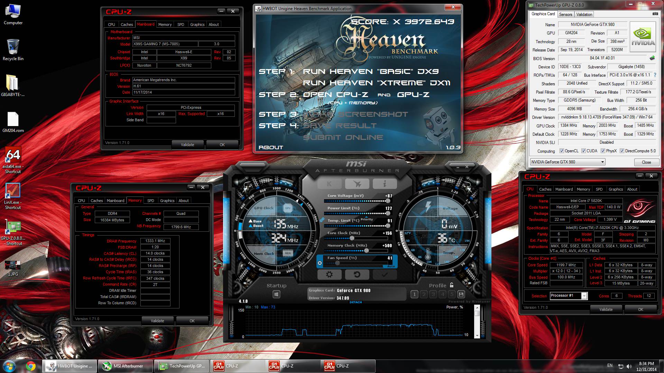Open the Processor #1 selection dropdown in CPU-Z
Viewport: 664px width, 373px height.
tap(569, 296)
